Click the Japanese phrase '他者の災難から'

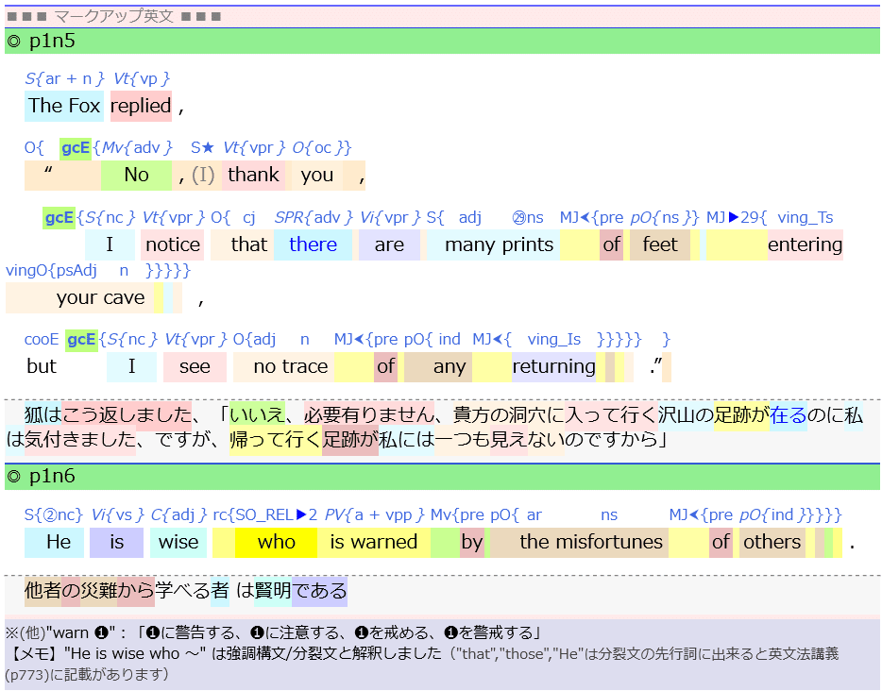[90, 591]
